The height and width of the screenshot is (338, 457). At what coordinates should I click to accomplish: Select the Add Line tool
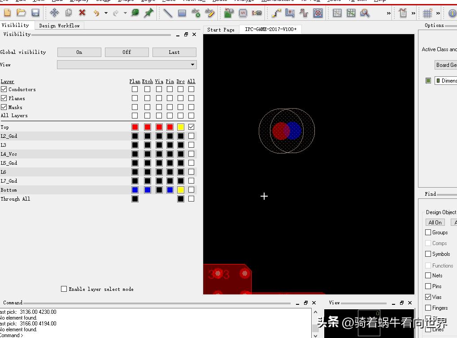pyautogui.click(x=168, y=13)
